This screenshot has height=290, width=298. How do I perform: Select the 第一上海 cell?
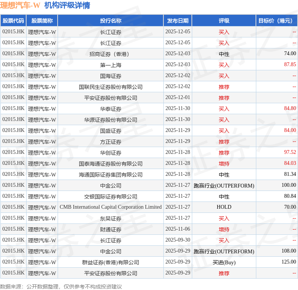[111, 65]
